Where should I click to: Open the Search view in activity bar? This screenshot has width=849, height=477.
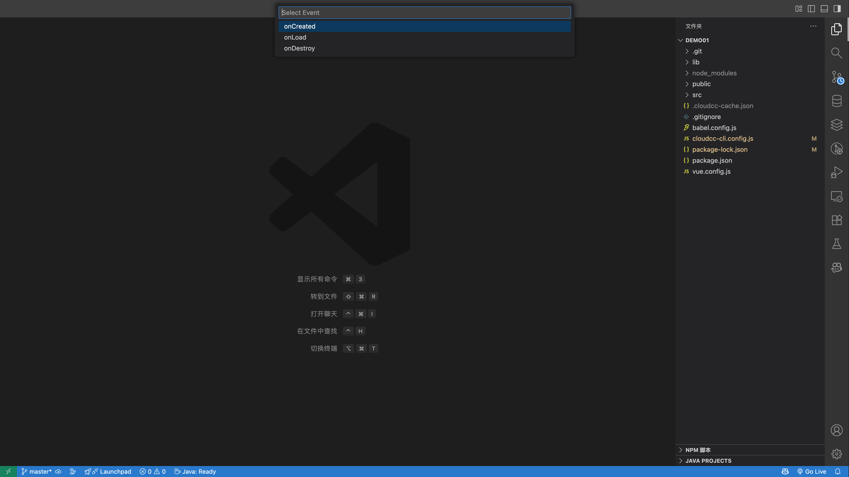[836, 53]
